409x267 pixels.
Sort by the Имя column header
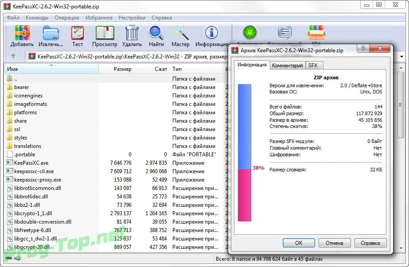coord(51,69)
